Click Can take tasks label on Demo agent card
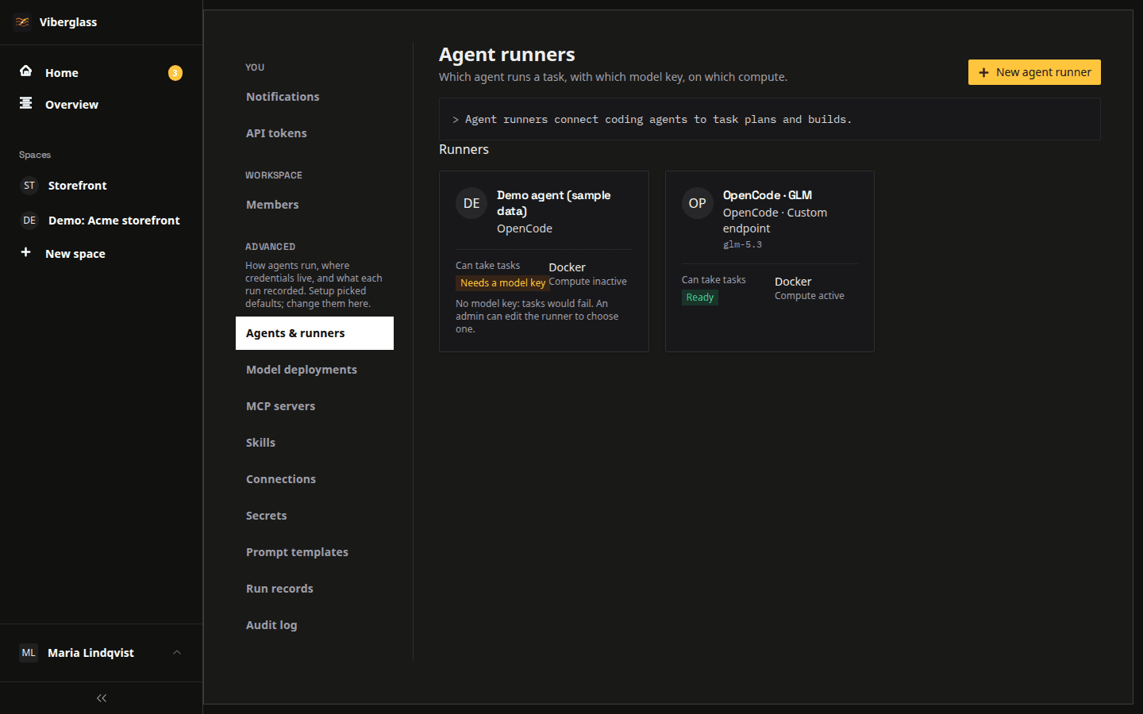1143x714 pixels. coord(487,266)
